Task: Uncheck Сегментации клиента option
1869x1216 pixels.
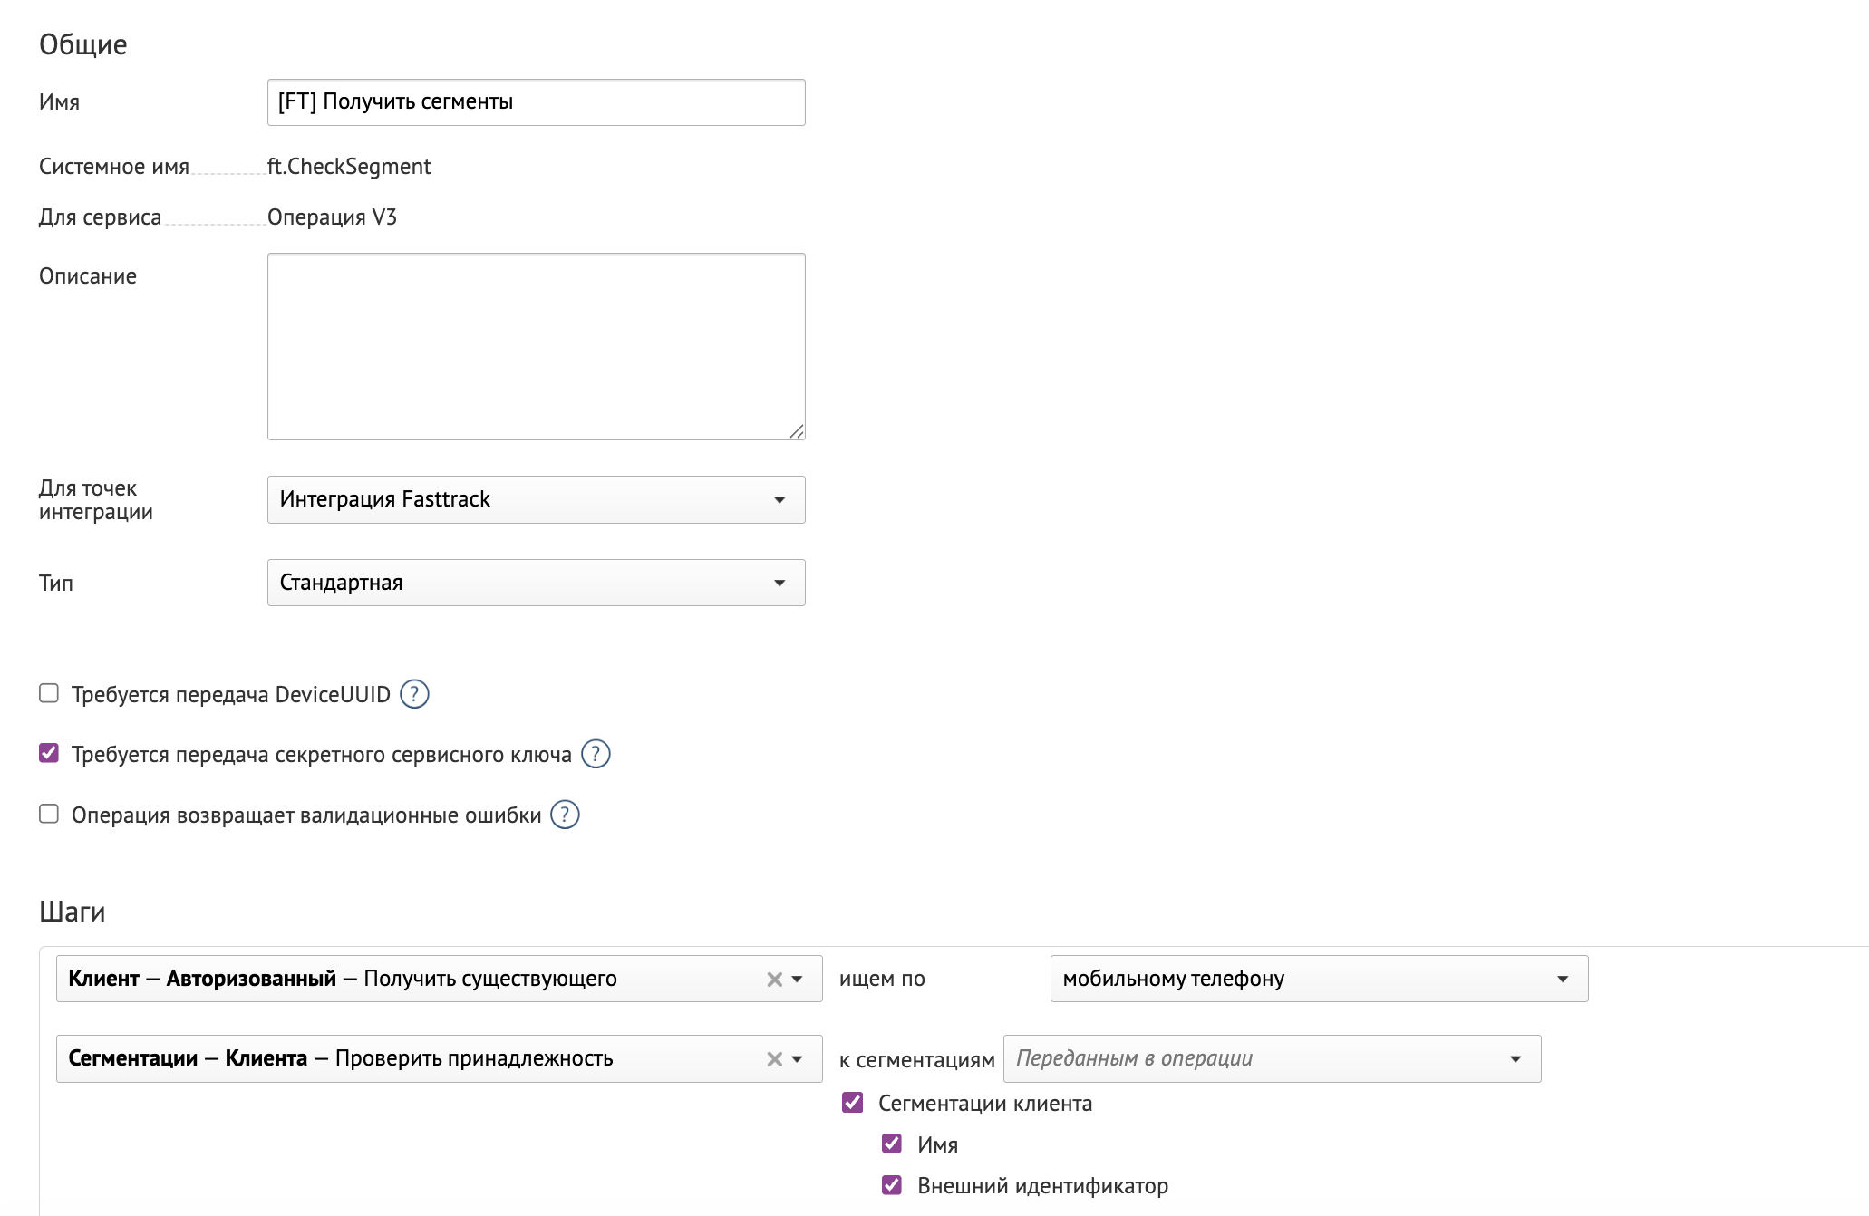Action: 852,1104
